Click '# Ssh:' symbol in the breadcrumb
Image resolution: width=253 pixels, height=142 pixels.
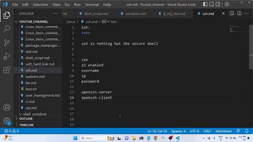pyautogui.click(x=112, y=22)
